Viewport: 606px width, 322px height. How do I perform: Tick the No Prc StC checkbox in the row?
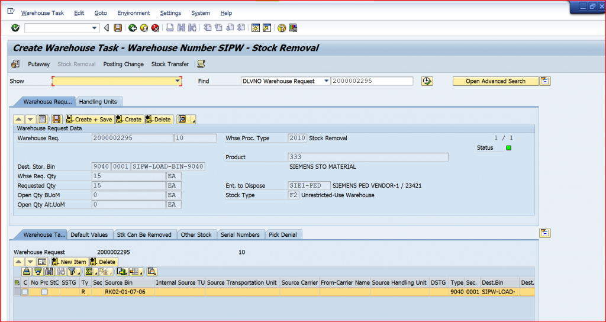(44, 292)
